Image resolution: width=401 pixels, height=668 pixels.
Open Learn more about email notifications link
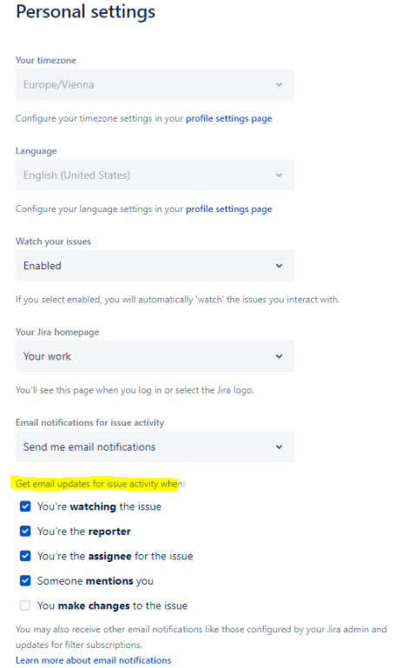[x=93, y=660]
